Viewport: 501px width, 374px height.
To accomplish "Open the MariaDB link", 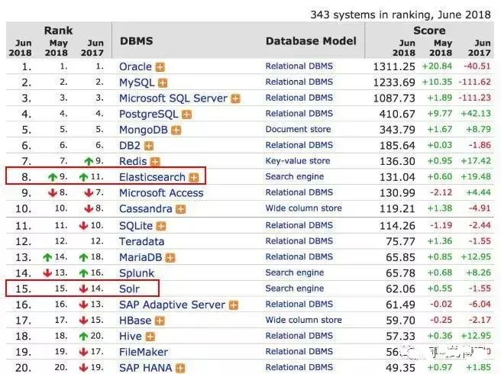I will pos(141,257).
